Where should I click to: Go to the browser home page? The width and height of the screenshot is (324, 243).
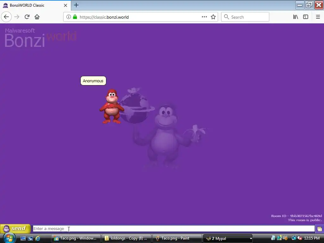pos(37,17)
